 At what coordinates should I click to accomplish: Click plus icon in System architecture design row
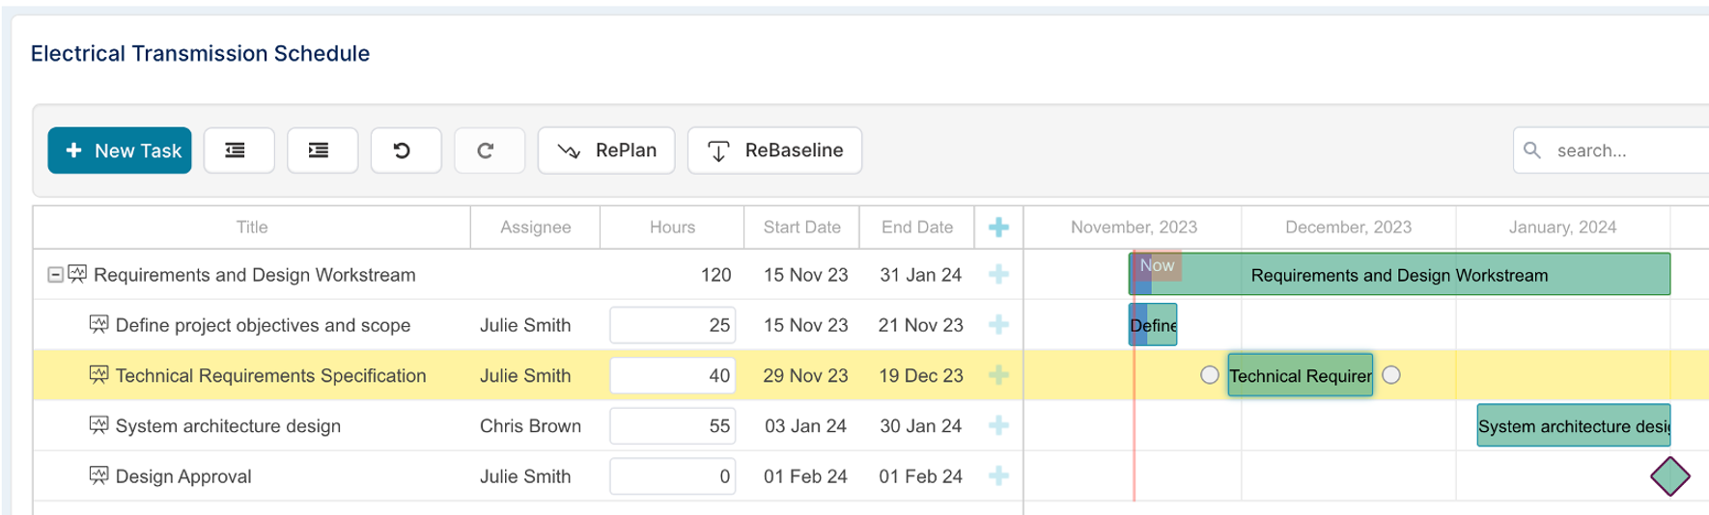(x=998, y=426)
